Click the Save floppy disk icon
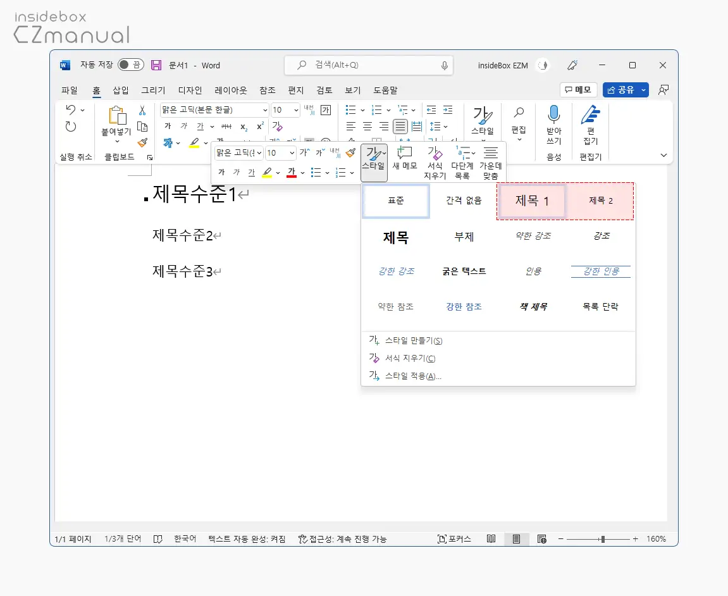728x596 pixels. (156, 65)
